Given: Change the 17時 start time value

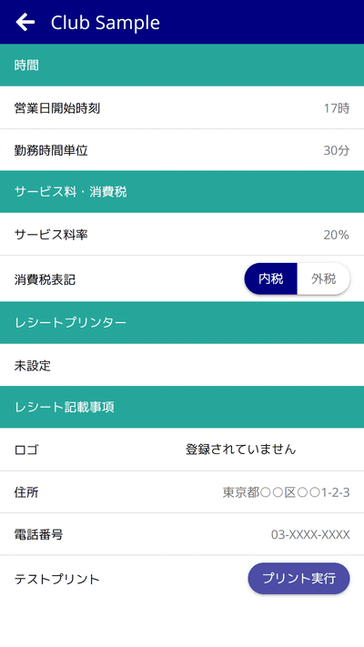Looking at the screenshot, I should point(337,108).
